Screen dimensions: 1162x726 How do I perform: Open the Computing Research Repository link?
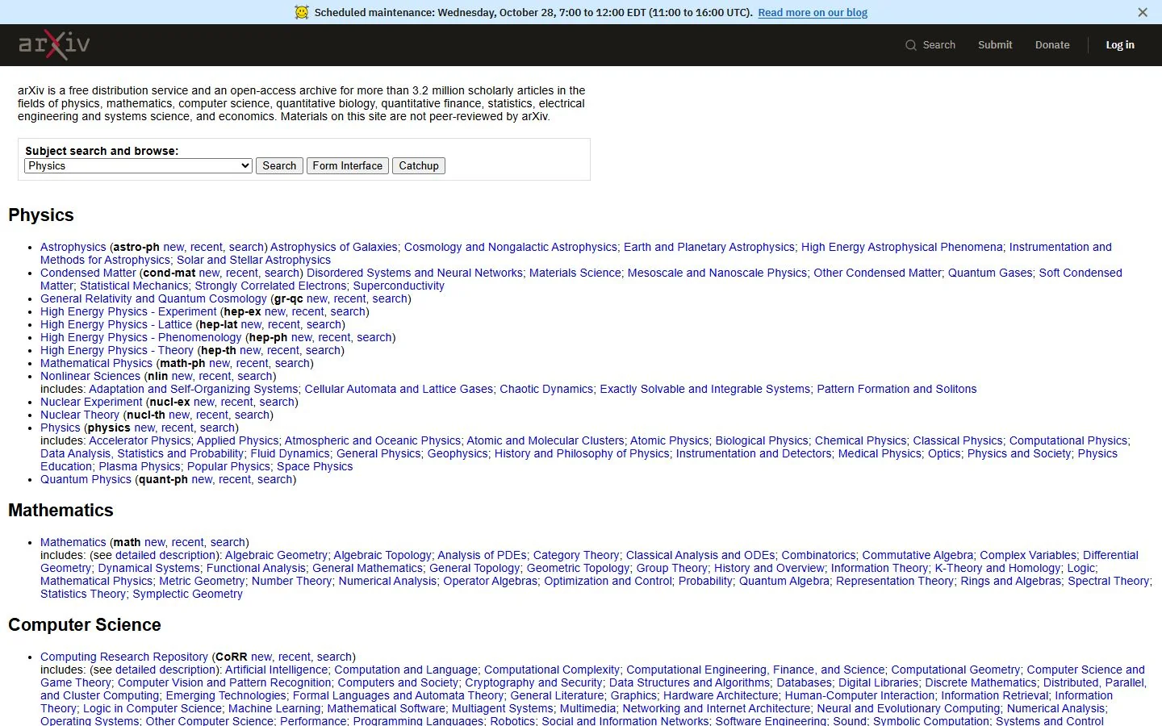click(124, 657)
